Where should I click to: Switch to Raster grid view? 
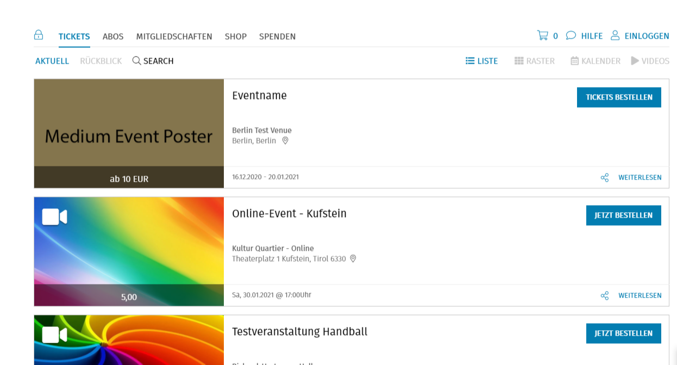(535, 61)
